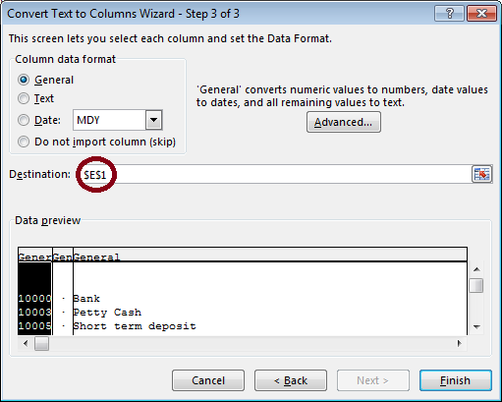502x402 pixels.
Task: Open the Advanced settings button
Action: (344, 122)
